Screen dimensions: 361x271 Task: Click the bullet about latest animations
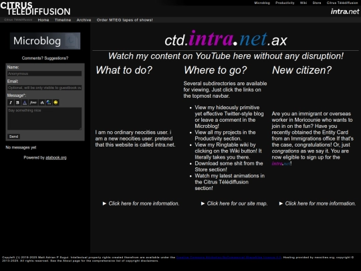[229, 182]
